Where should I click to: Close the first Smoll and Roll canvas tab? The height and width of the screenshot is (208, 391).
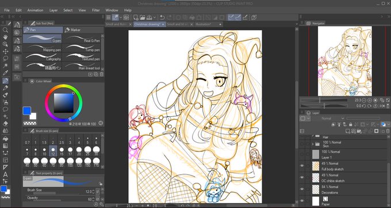pos(131,25)
